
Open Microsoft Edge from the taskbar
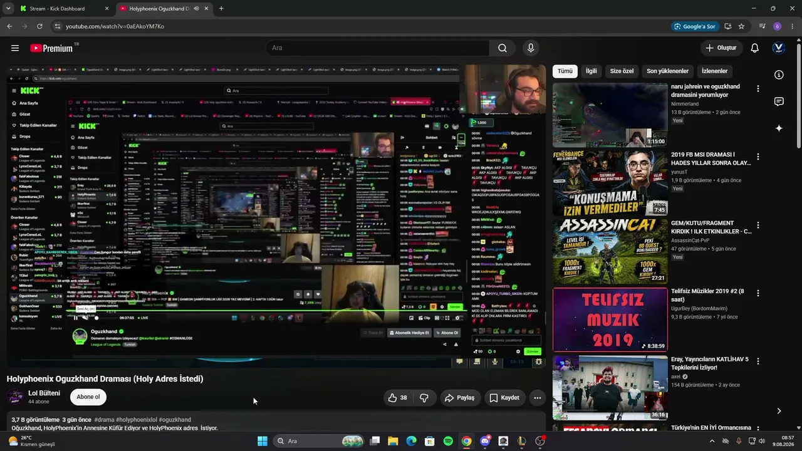[411, 441]
